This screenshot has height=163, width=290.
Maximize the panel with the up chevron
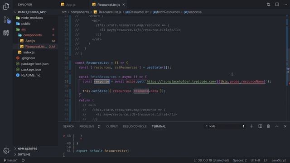click(277, 126)
